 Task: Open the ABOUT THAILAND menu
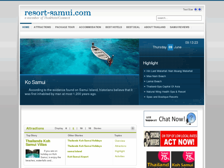tap(155, 27)
